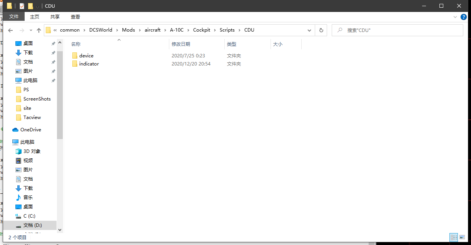This screenshot has height=245, width=471.
Task: Jump to the aircraft breadcrumb folder
Action: (152, 30)
